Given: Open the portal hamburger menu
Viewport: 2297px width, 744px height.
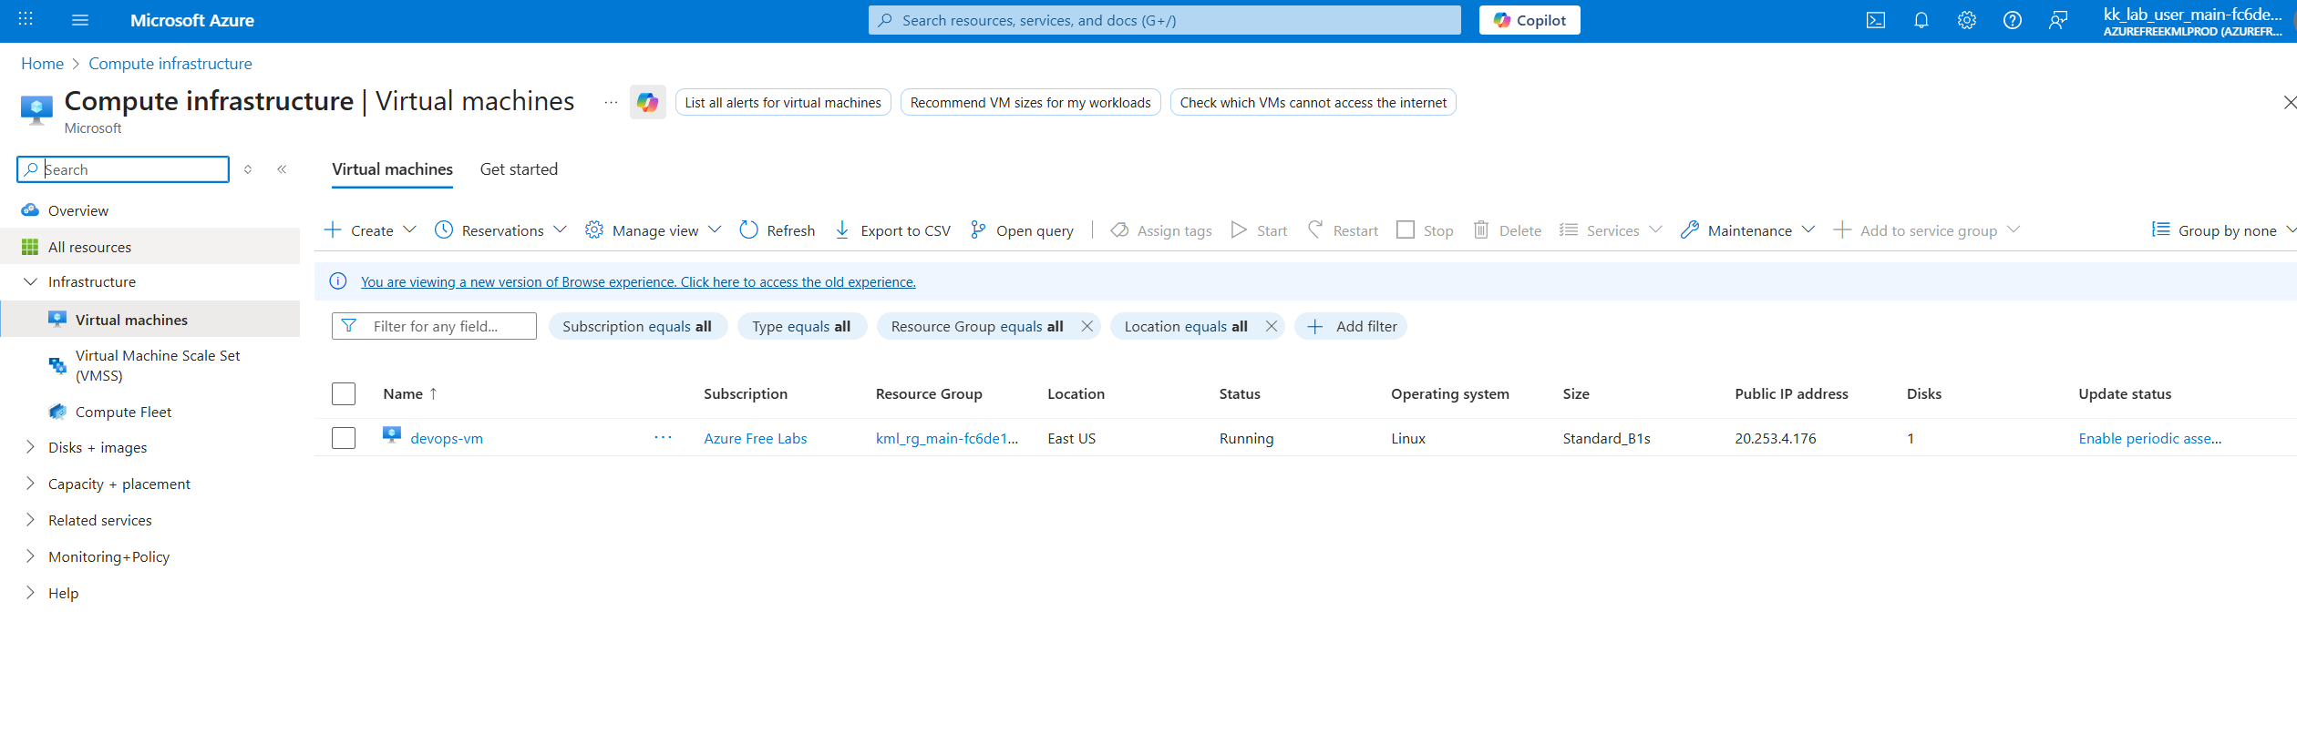Looking at the screenshot, I should [x=80, y=20].
